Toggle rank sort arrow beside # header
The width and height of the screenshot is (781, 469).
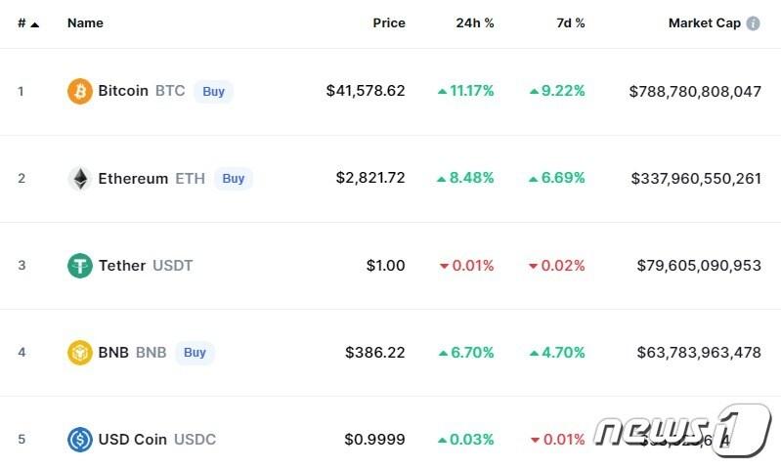click(x=35, y=23)
